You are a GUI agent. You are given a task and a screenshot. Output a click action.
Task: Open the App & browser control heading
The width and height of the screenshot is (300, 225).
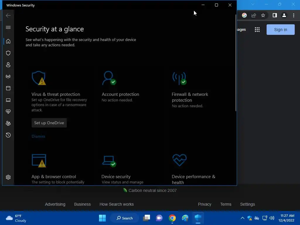coord(54,177)
